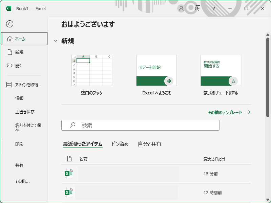
Task: Click the 検索 input field
Action: coord(141,125)
